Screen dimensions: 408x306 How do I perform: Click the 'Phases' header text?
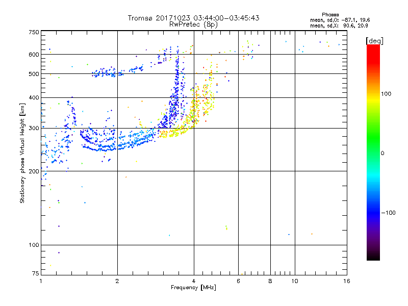click(330, 15)
